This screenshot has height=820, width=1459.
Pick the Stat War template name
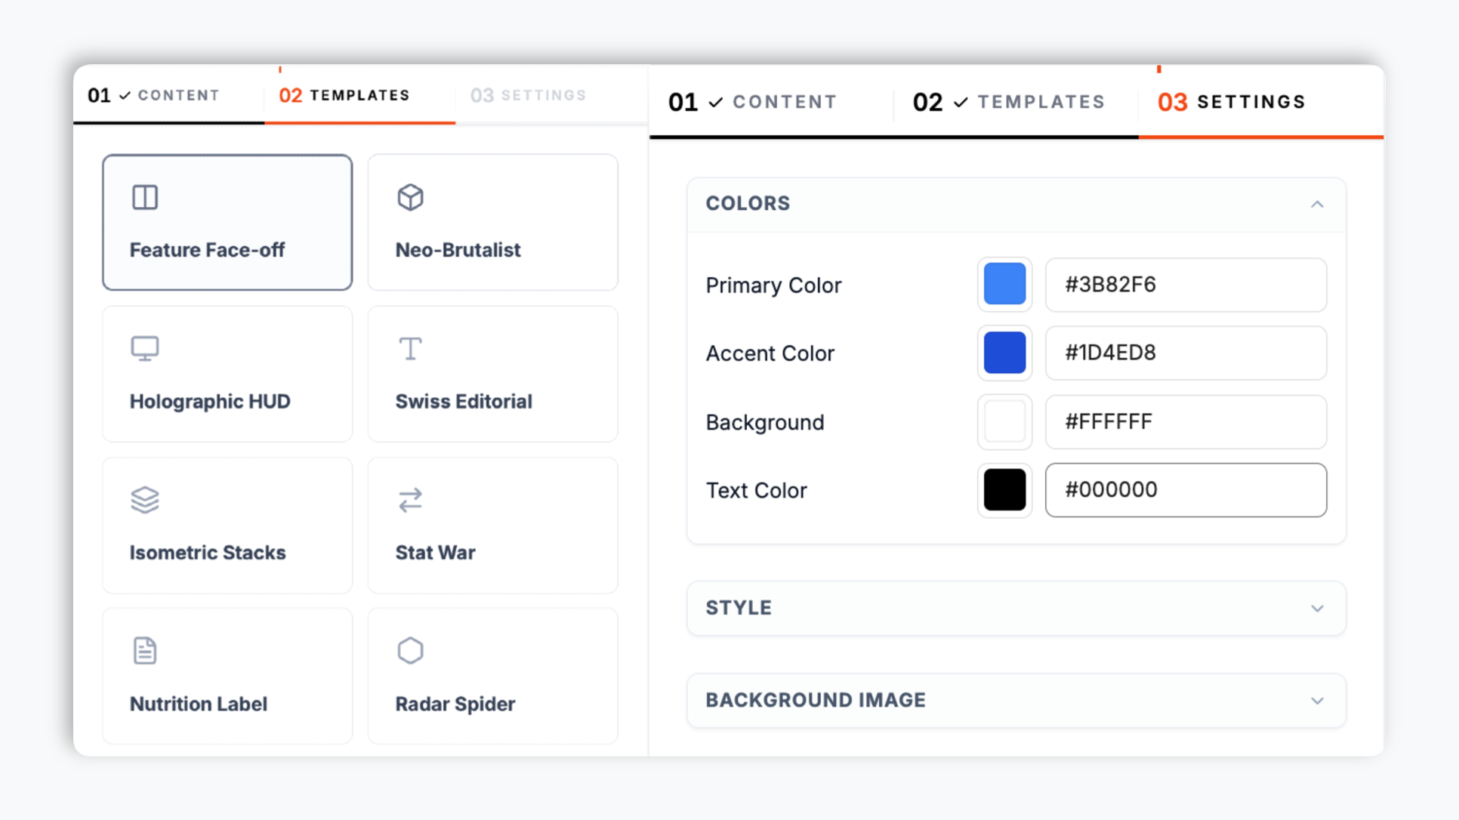436,552
